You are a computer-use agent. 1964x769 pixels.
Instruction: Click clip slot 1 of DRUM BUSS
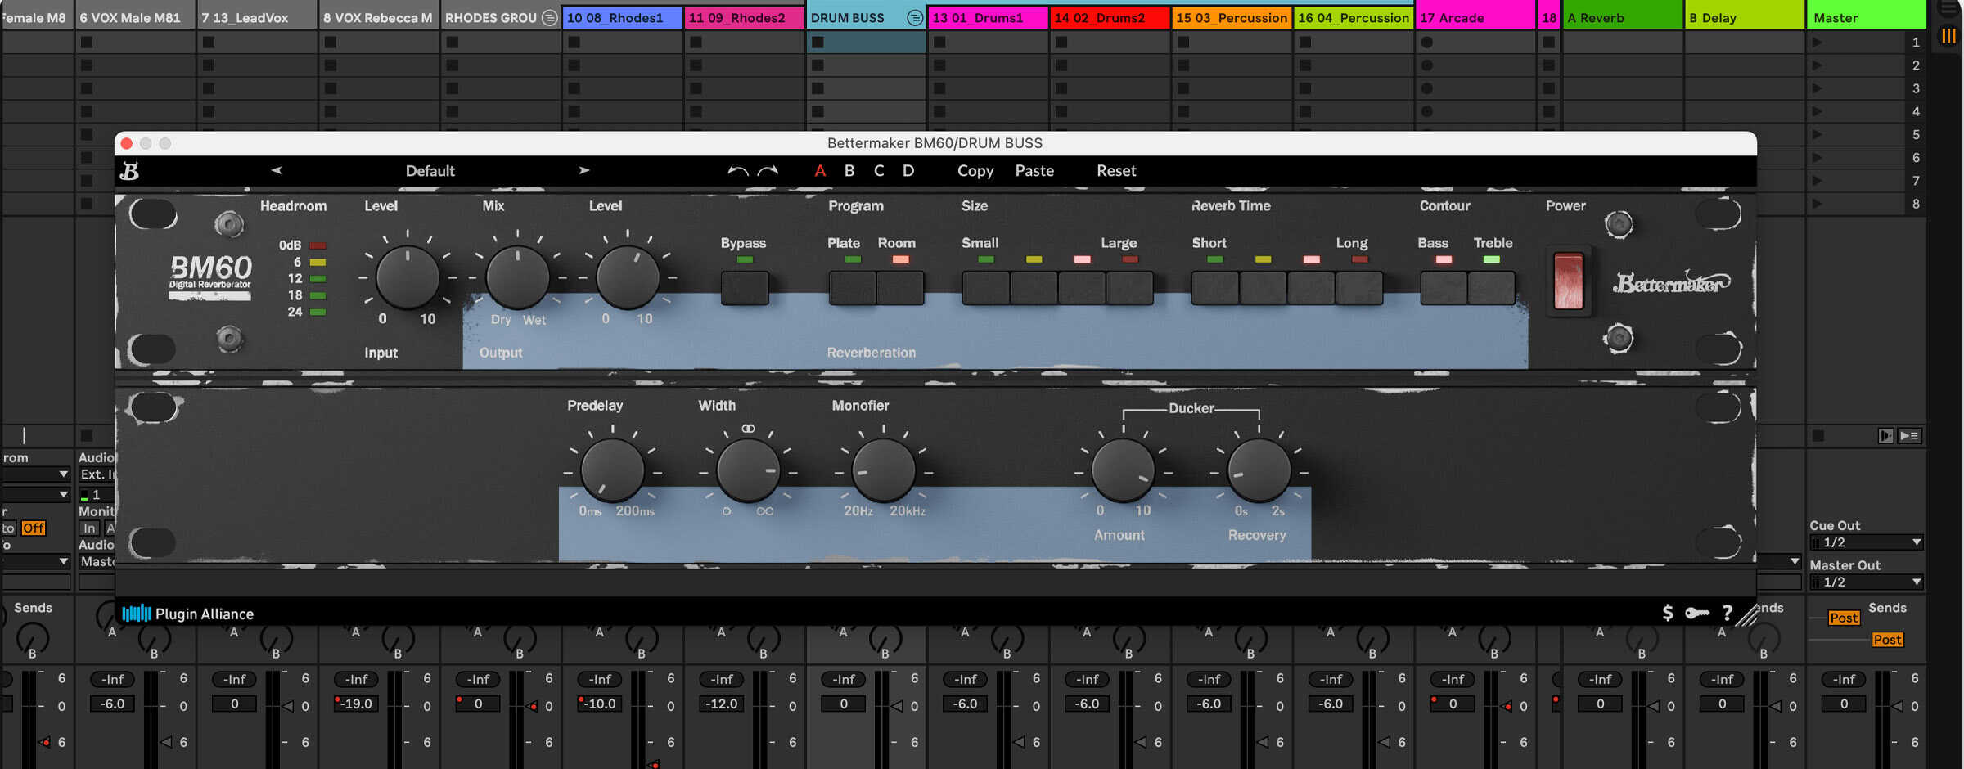pyautogui.click(x=867, y=42)
